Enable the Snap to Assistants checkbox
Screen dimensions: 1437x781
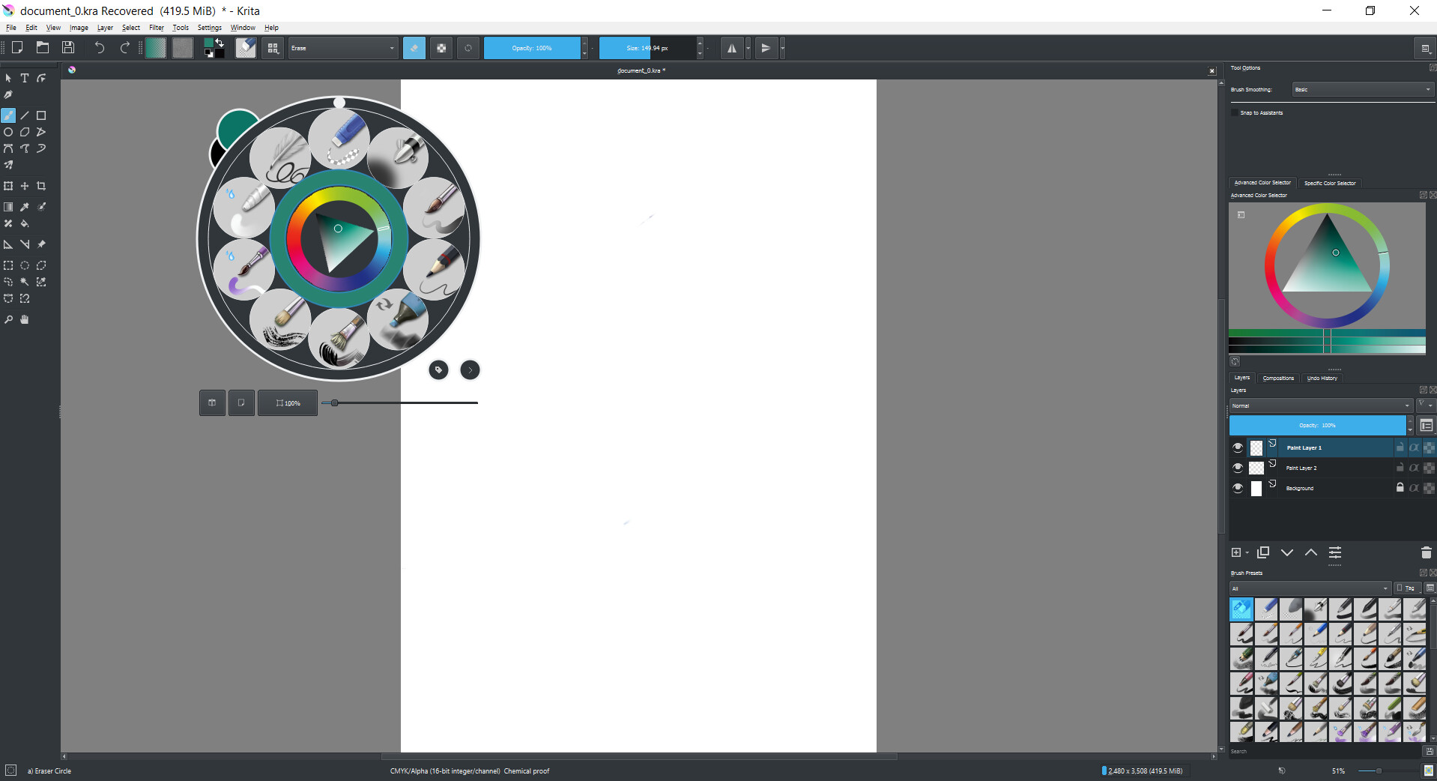tap(1235, 112)
